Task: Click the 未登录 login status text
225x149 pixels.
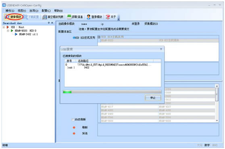Action: [135, 24]
